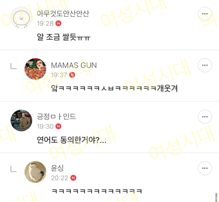Click new badge next to 19:28 timestamp
Image resolution: width=219 pixels, height=202 pixels.
coord(58,24)
